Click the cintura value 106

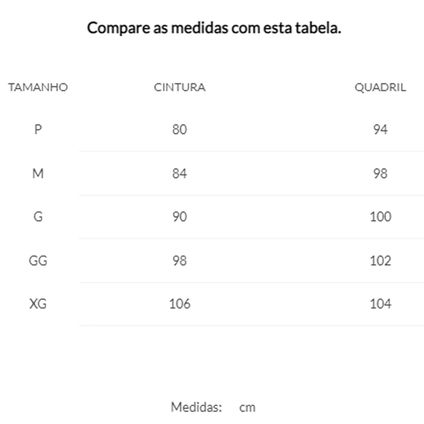click(180, 304)
